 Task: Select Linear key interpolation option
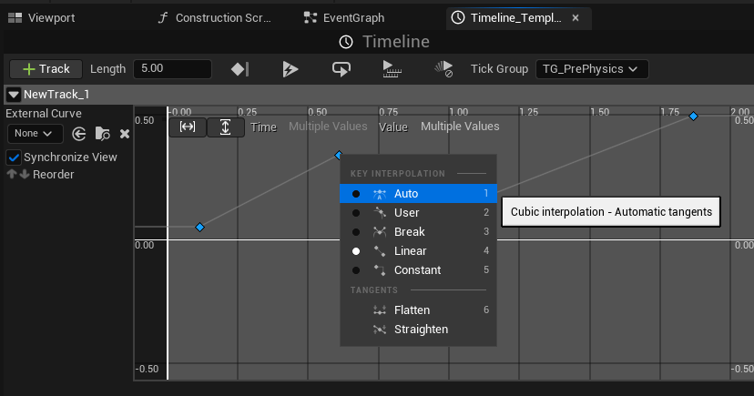coord(410,251)
